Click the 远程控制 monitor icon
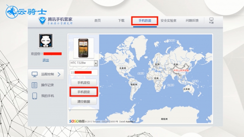 point(34,74)
